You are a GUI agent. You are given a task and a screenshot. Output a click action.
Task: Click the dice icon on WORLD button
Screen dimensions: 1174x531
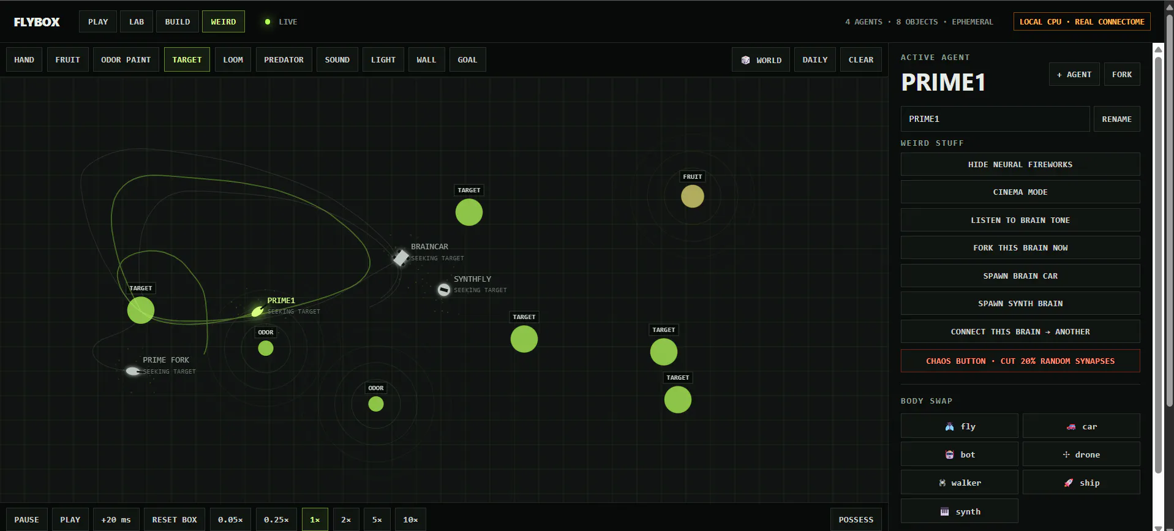tap(745, 60)
